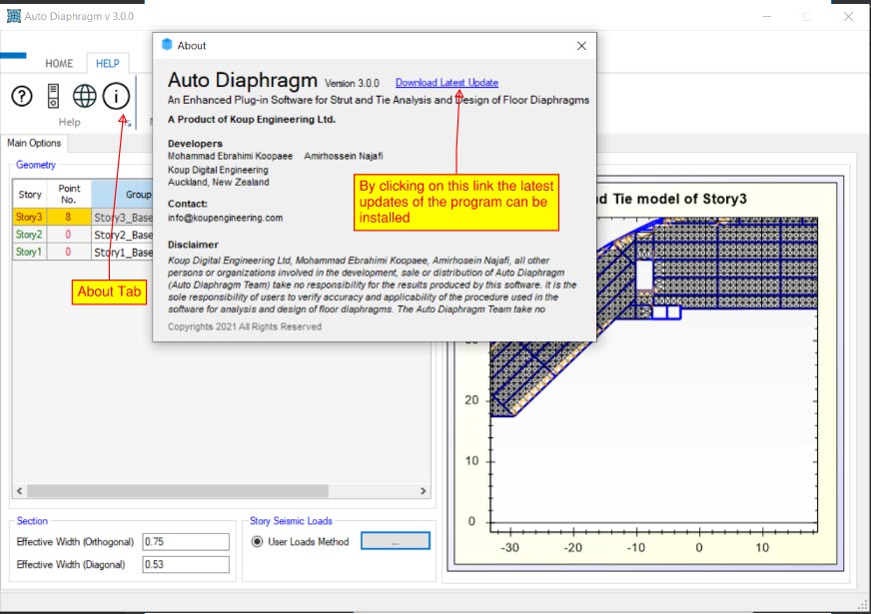Screen dimensions: 871x614
Task: Select the Story2 row in the table
Action: 30,235
